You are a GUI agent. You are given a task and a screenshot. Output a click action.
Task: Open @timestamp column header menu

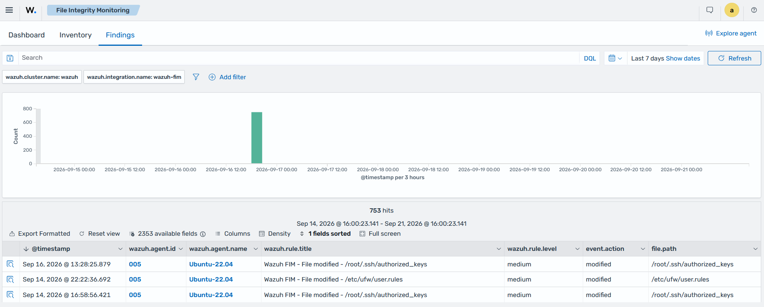[121, 249]
